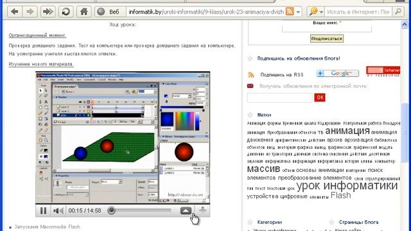Click the email subscription input field
The width and height of the screenshot is (411, 231).
click(280, 98)
